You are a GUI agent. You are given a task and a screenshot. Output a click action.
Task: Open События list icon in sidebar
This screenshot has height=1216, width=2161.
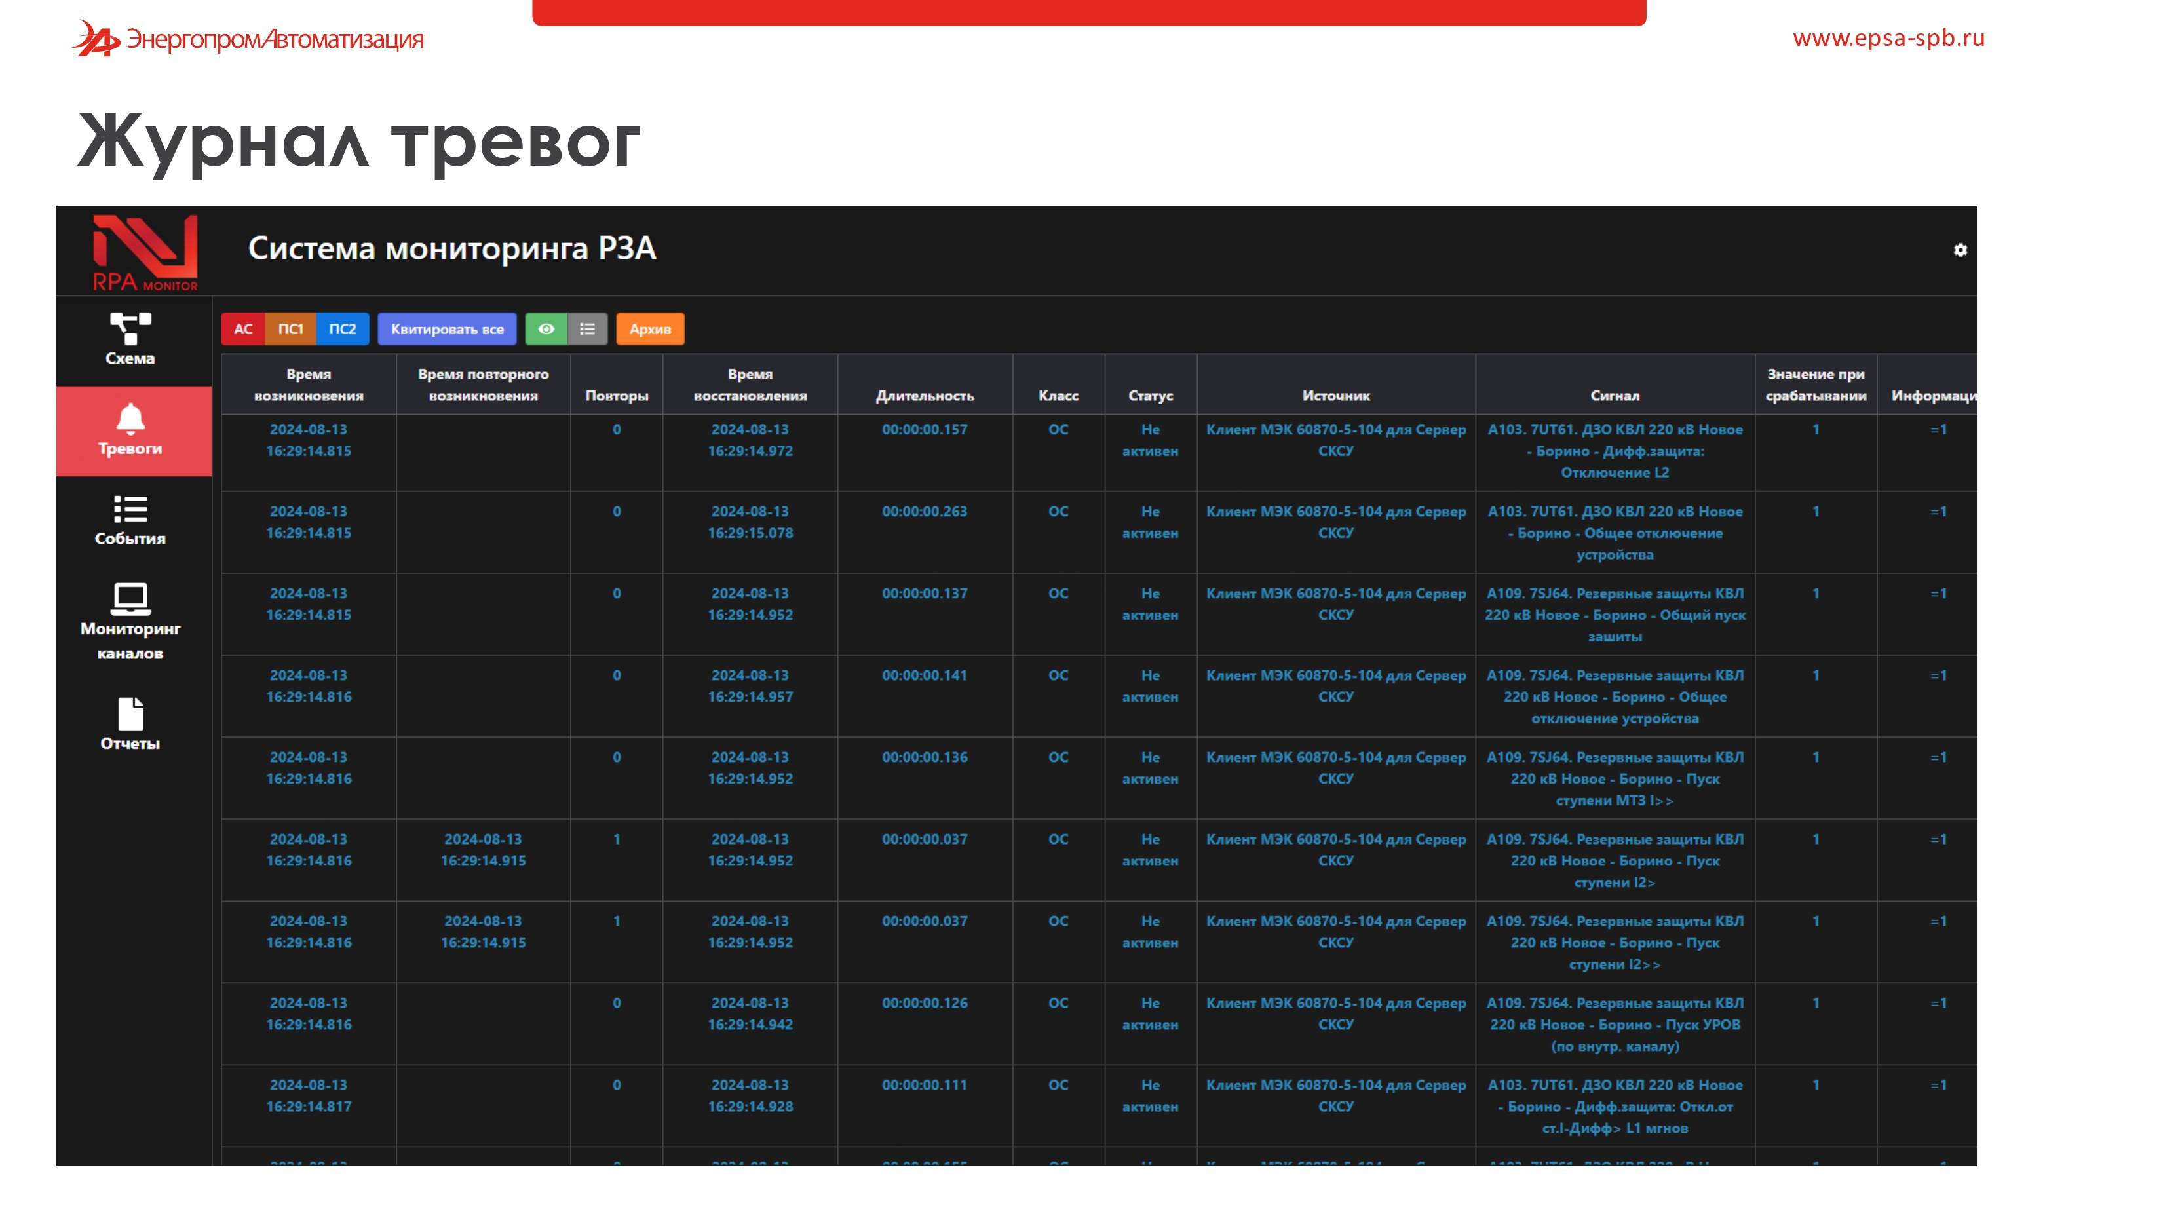pos(130,509)
